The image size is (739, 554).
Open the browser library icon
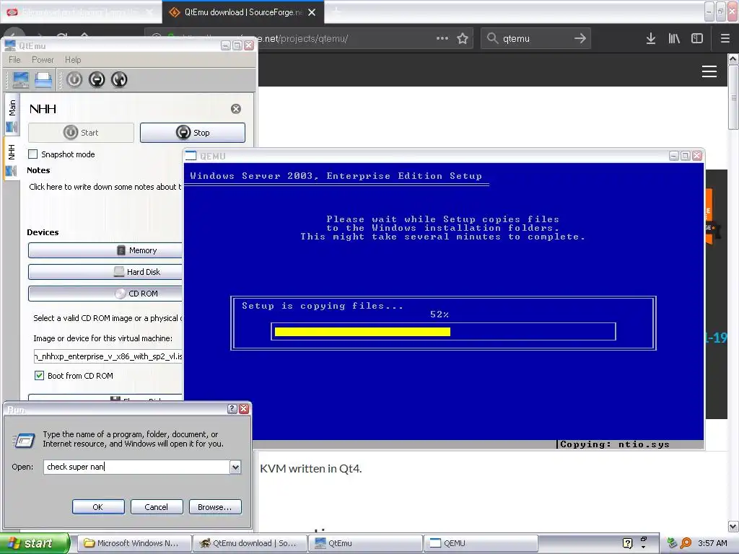coord(674,38)
